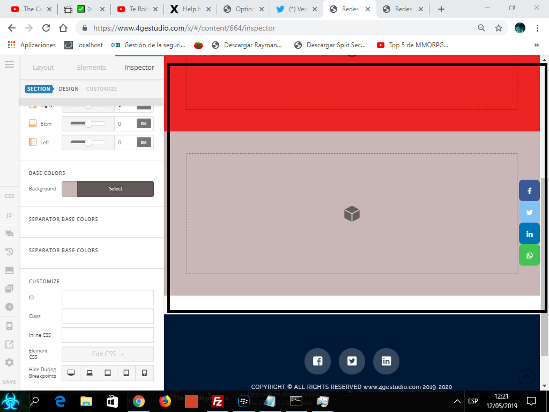The height and width of the screenshot is (412, 549).
Task: Share via floating WhatsApp button
Action: [529, 255]
